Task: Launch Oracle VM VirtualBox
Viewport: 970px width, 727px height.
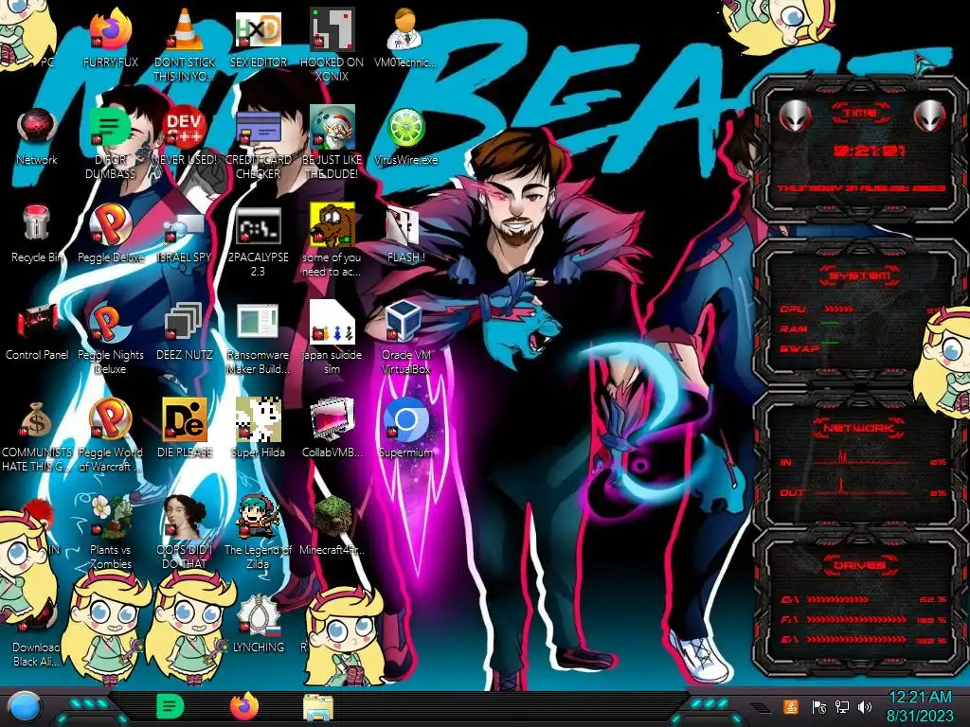Action: (x=405, y=322)
